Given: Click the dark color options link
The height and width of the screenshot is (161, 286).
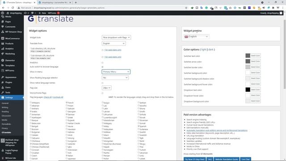Looking at the screenshot, I should (x=210, y=50).
